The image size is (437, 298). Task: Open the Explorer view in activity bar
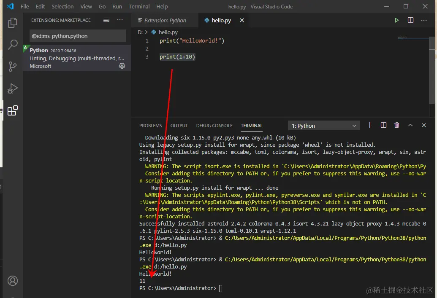point(13,22)
